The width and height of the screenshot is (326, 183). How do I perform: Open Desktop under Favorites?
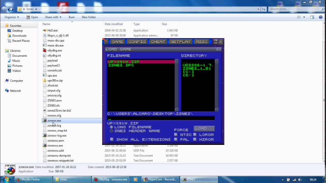click(17, 30)
